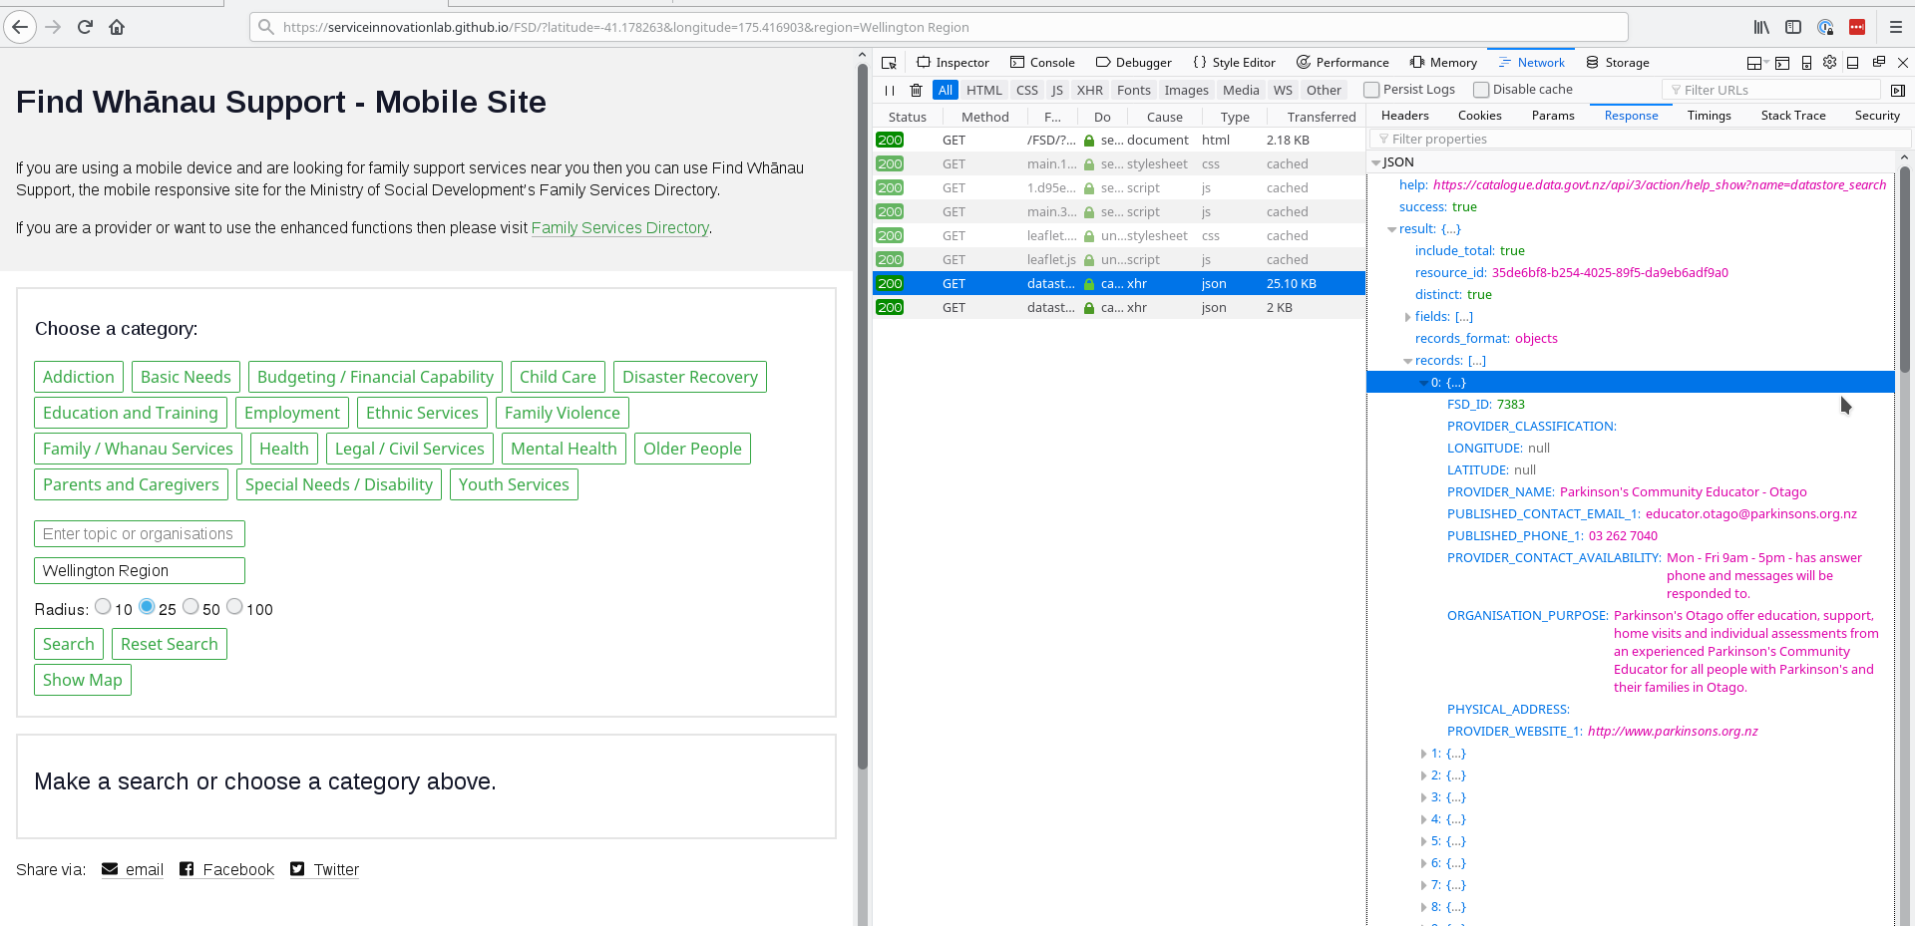Collapse the records array
Screen dimensions: 1915x926
coord(1408,361)
